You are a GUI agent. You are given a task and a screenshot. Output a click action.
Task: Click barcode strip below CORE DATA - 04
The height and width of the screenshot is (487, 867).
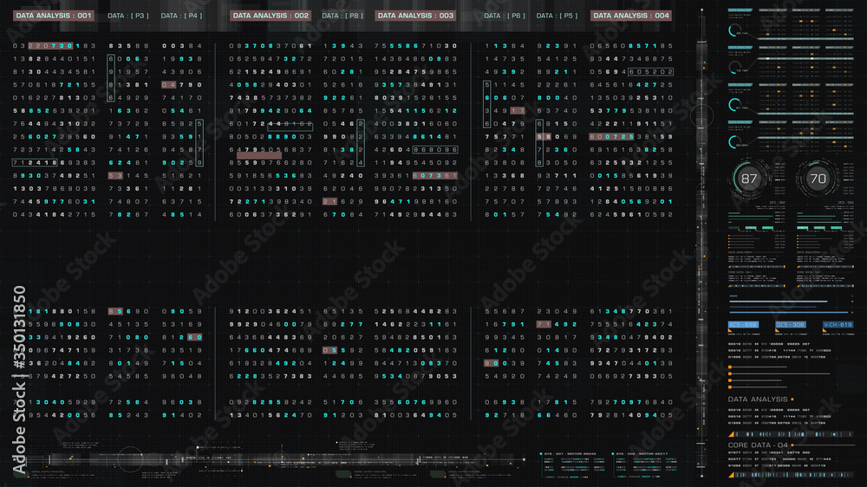tap(791, 475)
